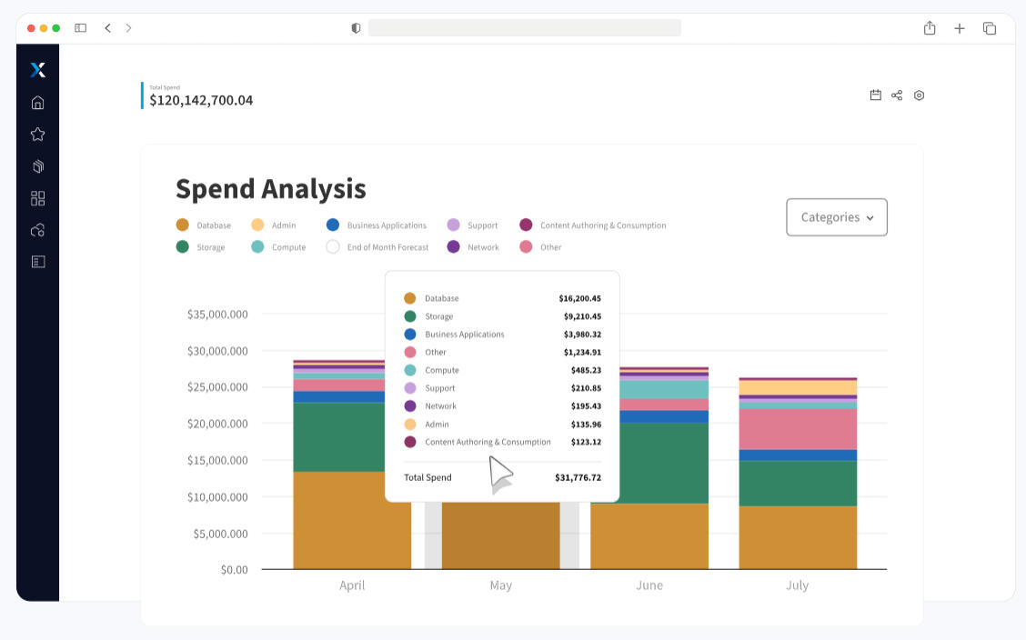The image size is (1026, 640).
Task: Open the calendar date picker icon
Action: click(875, 95)
